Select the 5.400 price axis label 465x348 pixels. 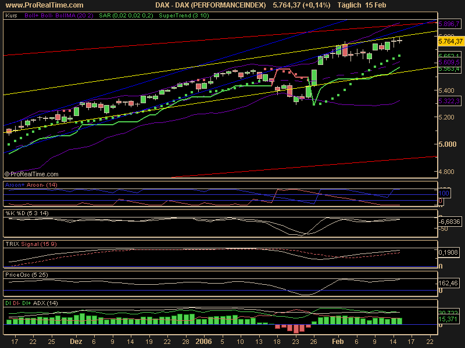(x=446, y=90)
